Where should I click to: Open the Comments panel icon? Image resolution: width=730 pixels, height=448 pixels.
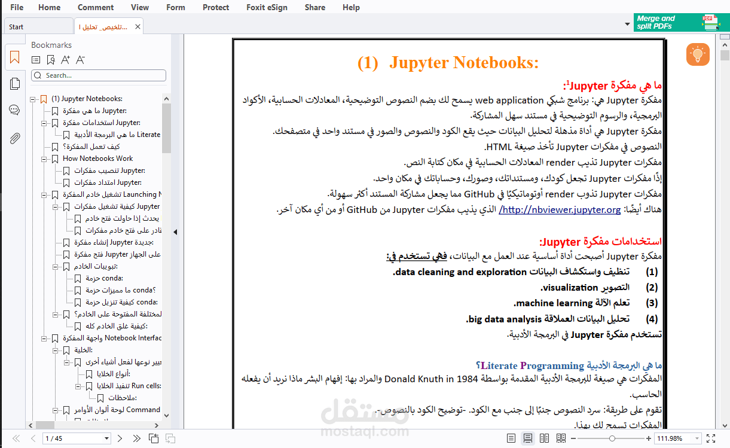pyautogui.click(x=14, y=110)
